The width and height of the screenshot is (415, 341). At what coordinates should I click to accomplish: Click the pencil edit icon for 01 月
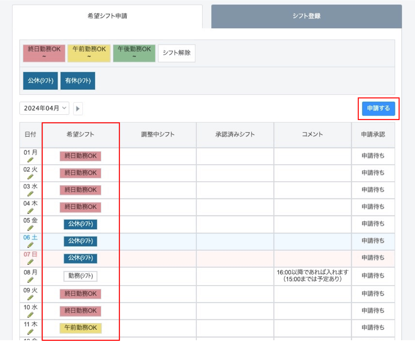tap(30, 160)
